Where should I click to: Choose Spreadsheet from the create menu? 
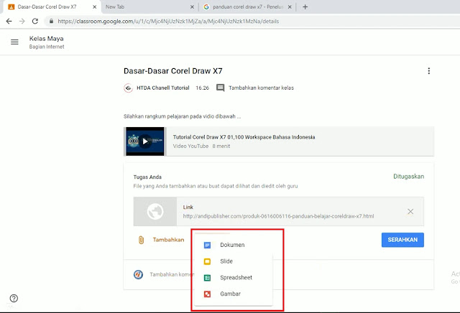234,278
